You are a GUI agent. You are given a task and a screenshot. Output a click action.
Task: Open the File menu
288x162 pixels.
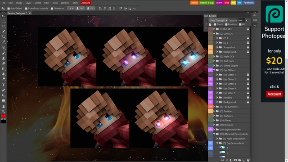4,3
